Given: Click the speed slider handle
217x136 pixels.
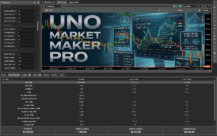Looking at the screenshot, I should 199,10.
